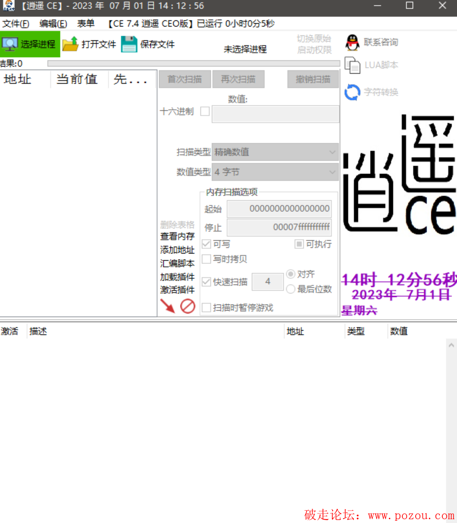Screen dimensions: 457x523
Task: Click the red arrow add-to-list icon
Action: coord(168,306)
